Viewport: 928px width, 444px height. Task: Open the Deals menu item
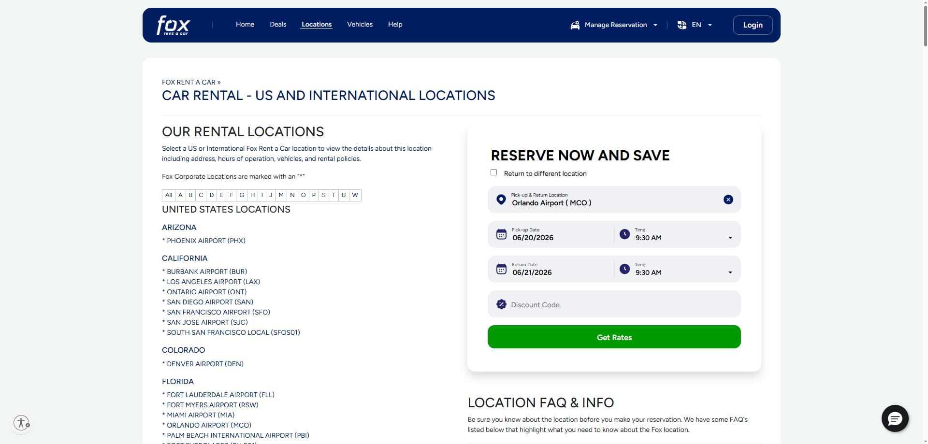(278, 25)
